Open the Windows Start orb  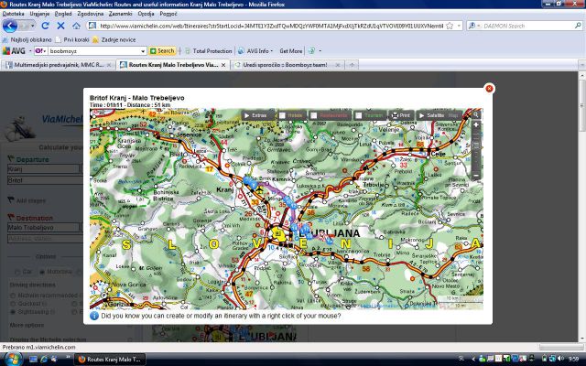(x=12, y=359)
